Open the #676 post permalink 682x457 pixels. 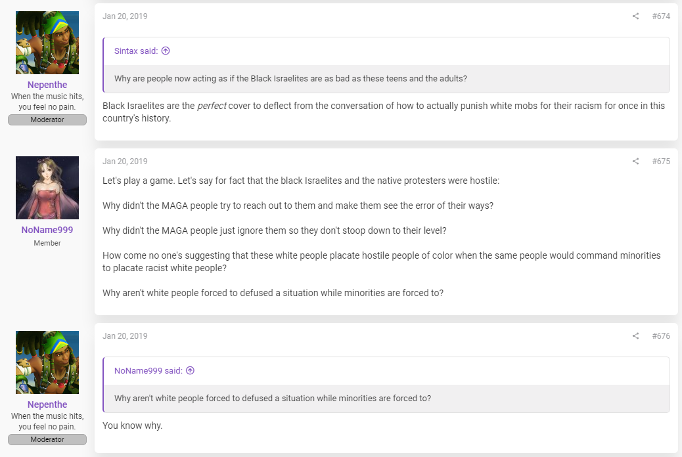pyautogui.click(x=661, y=336)
